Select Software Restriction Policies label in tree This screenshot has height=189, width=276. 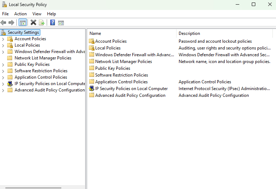(41, 71)
